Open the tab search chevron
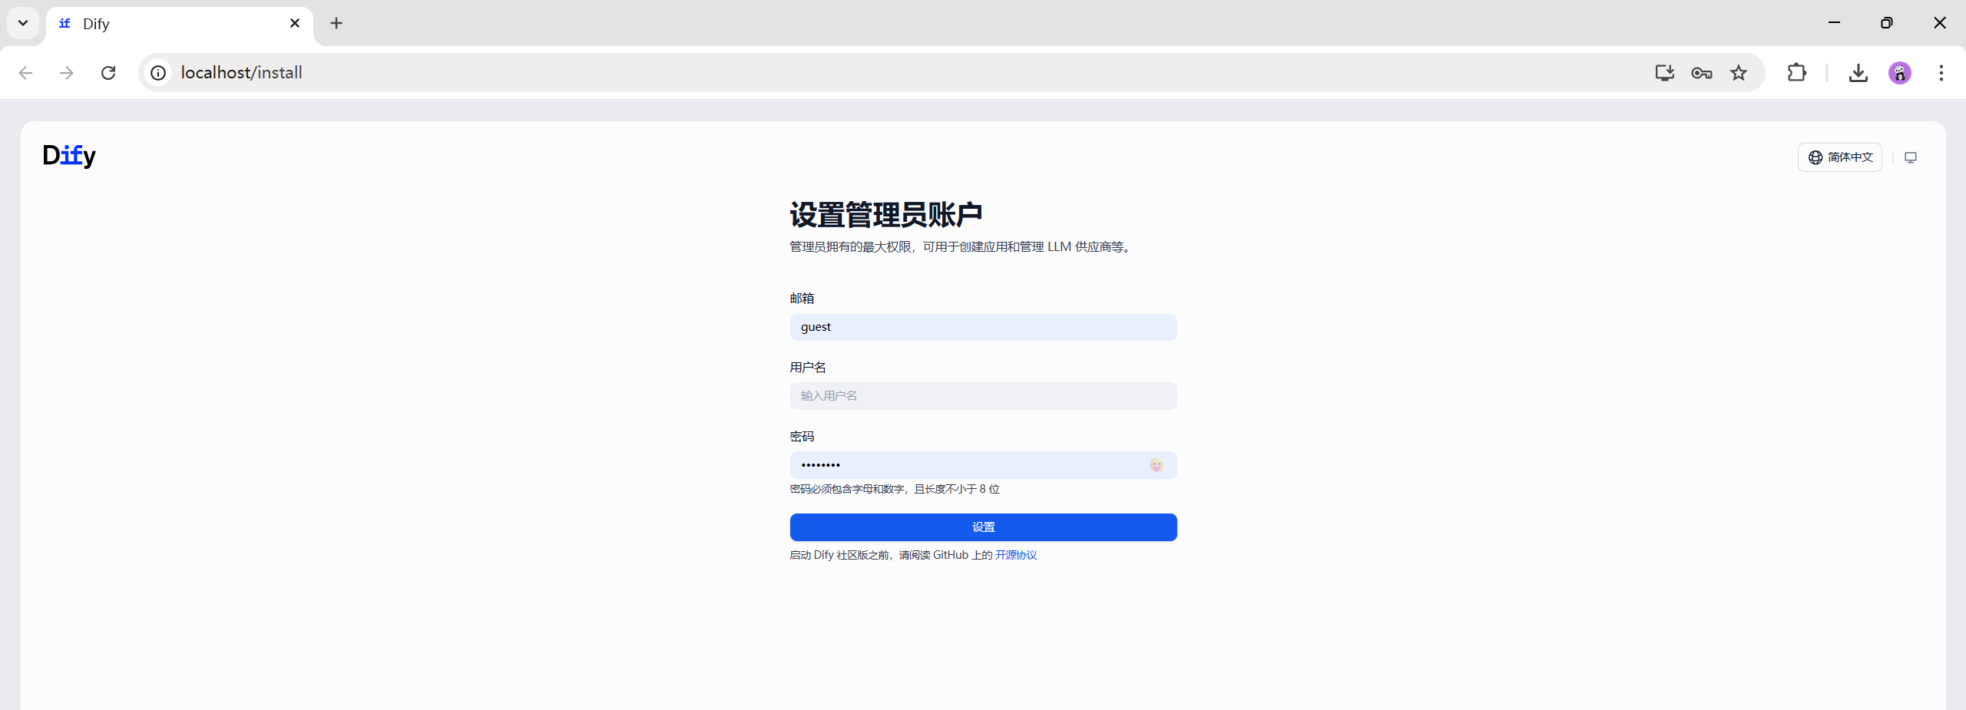The height and width of the screenshot is (710, 1966). click(x=22, y=23)
